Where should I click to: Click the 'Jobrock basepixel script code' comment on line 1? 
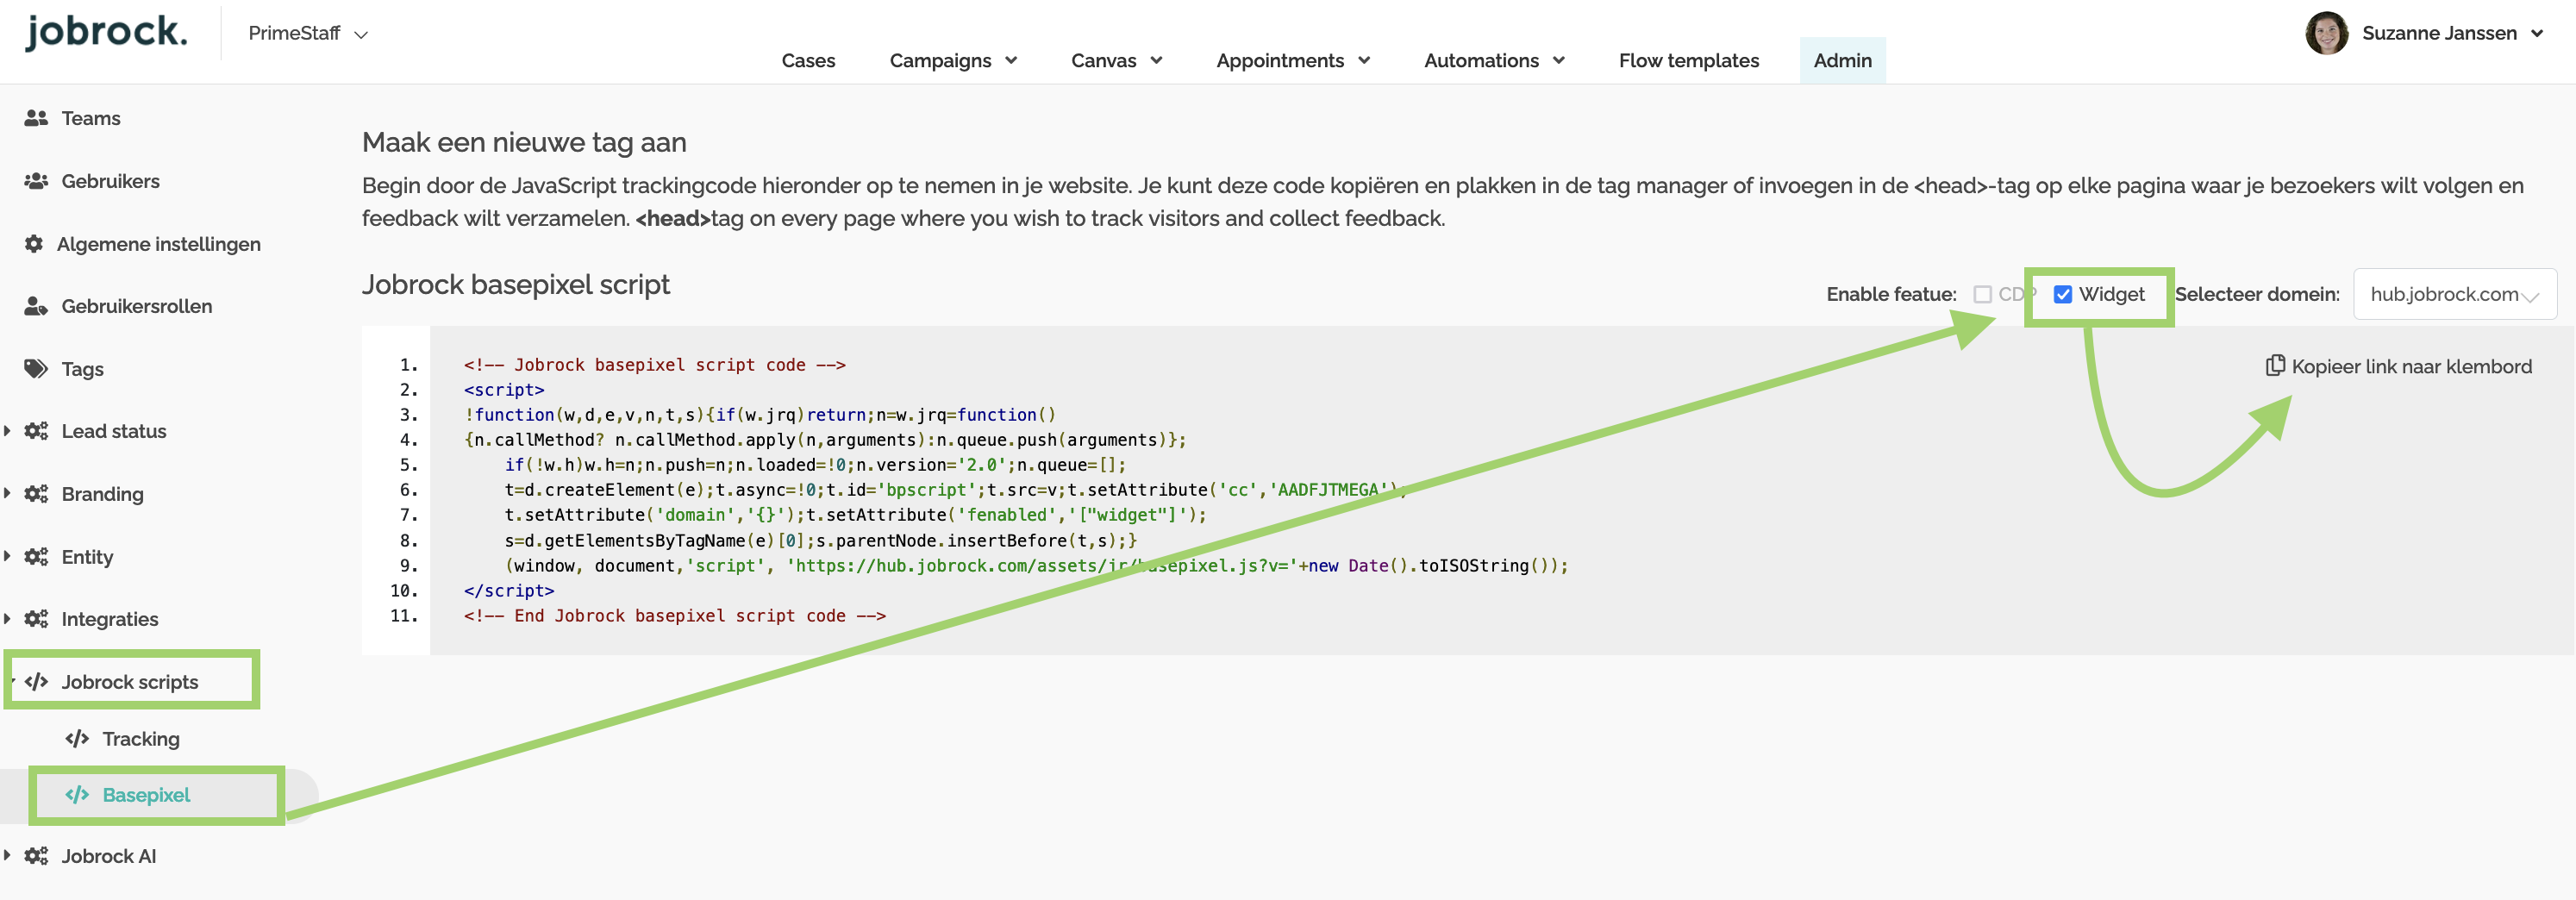point(655,365)
